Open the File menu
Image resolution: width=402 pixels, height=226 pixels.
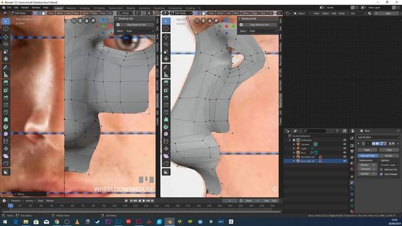pos(9,8)
